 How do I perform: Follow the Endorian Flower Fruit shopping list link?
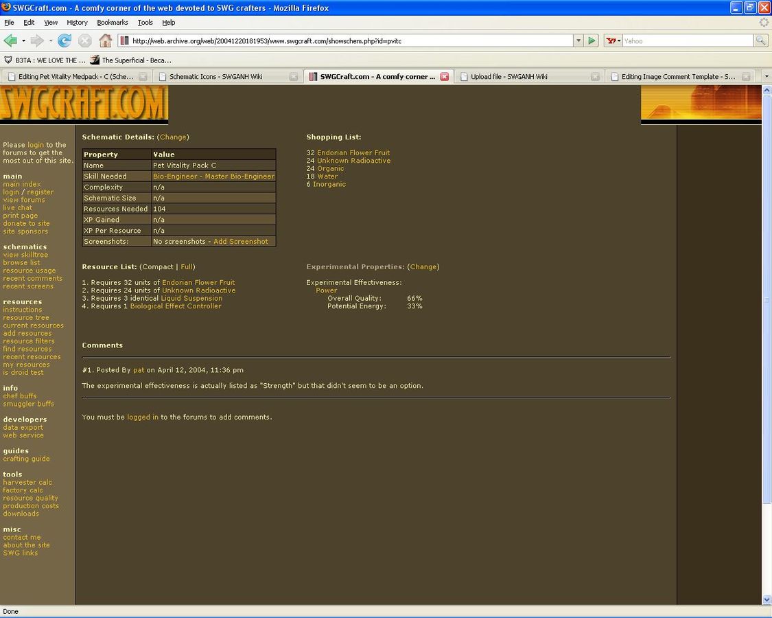353,153
